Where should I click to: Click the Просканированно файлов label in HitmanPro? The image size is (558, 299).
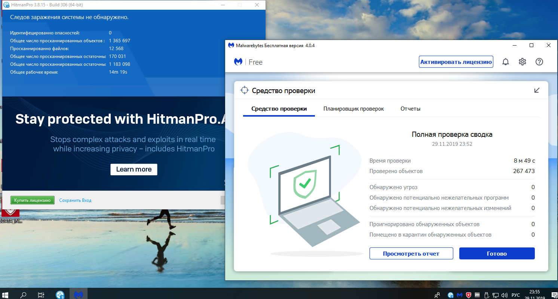click(40, 49)
